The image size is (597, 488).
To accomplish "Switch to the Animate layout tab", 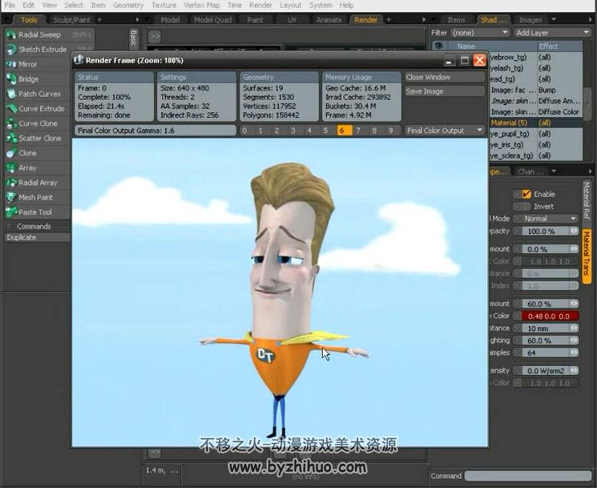I will point(329,20).
